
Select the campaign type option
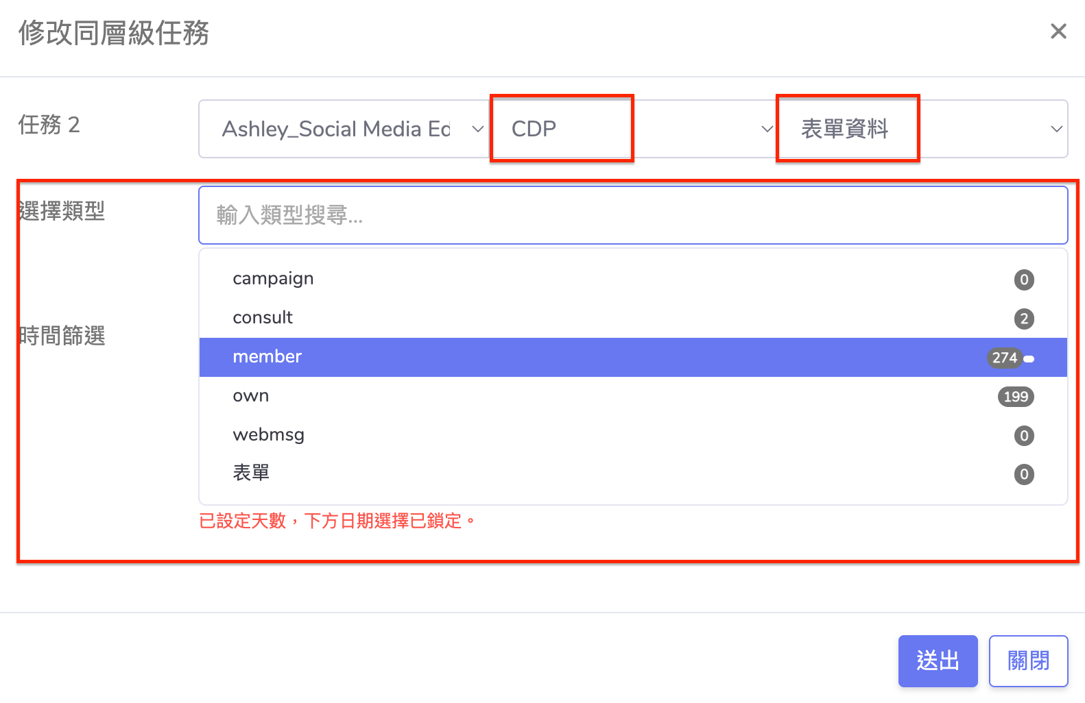[273, 279]
